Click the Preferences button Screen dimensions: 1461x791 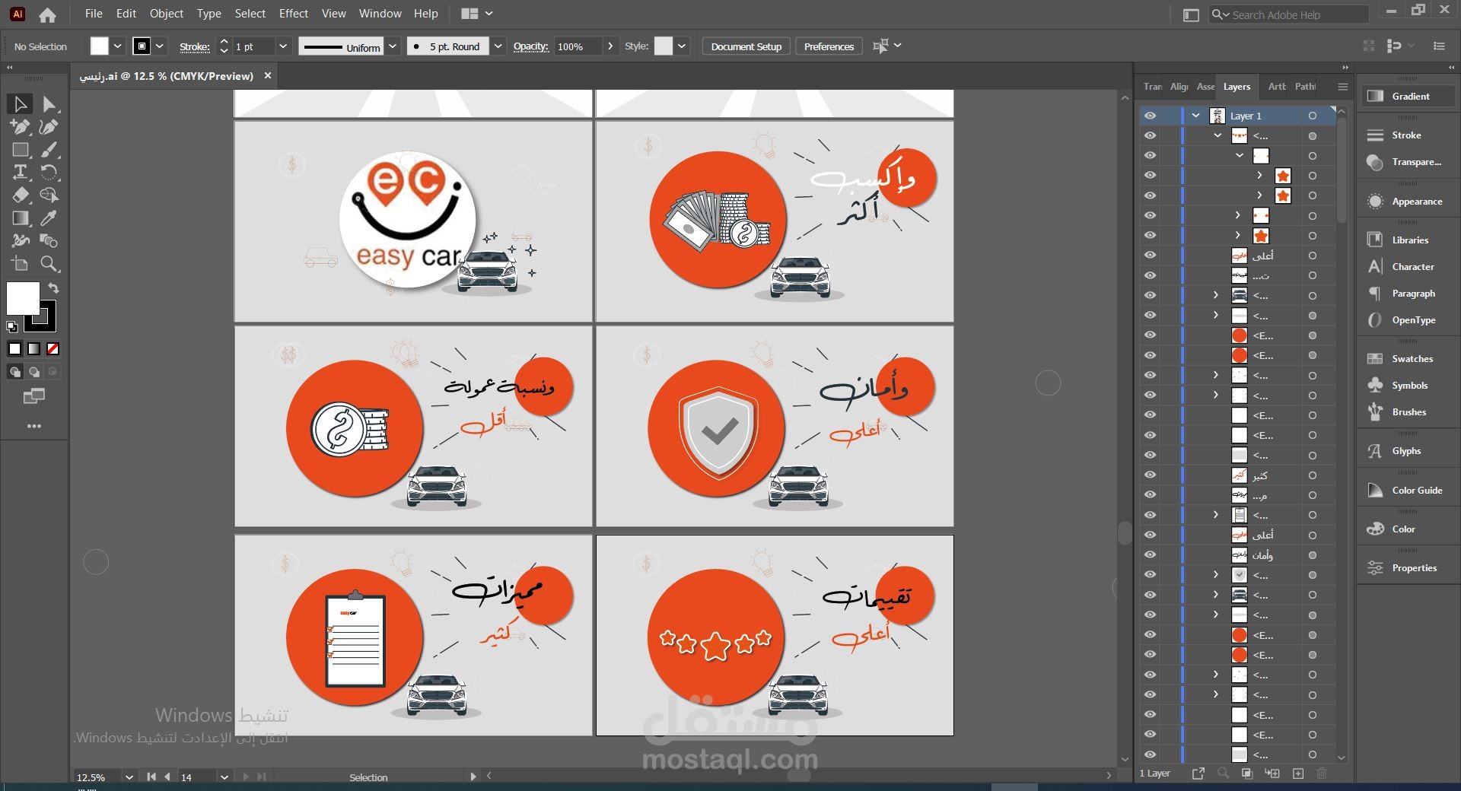coord(829,46)
